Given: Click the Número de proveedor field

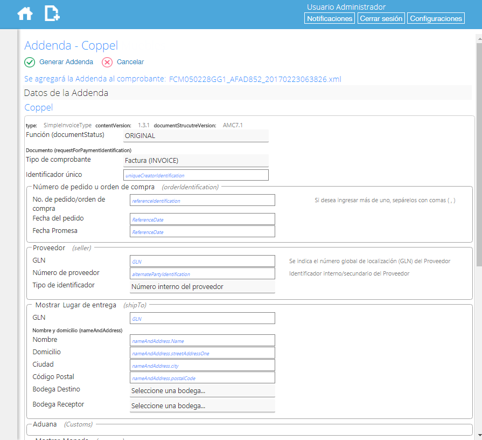Looking at the screenshot, I should point(202,273).
